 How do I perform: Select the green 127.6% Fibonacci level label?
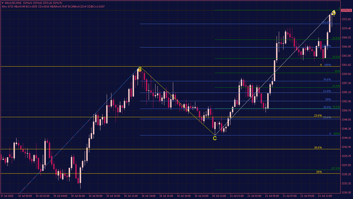335,168
